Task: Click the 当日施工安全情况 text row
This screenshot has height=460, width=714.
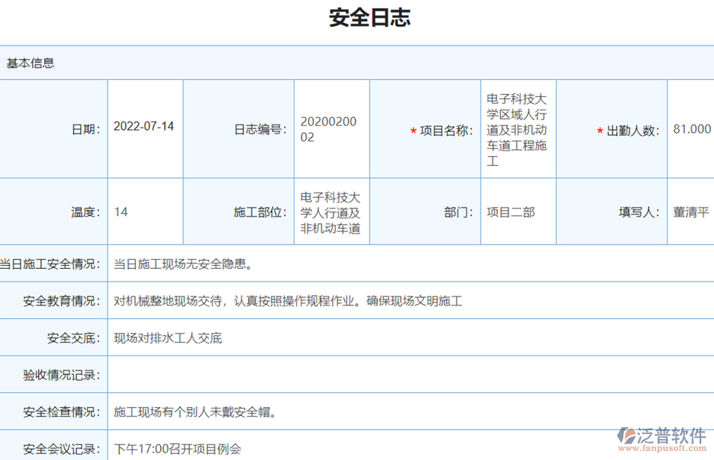Action: pyautogui.click(x=182, y=263)
